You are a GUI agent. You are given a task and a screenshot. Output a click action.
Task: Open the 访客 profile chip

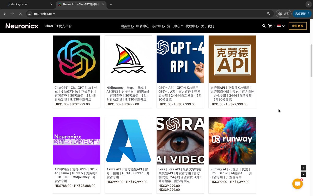(x=284, y=14)
